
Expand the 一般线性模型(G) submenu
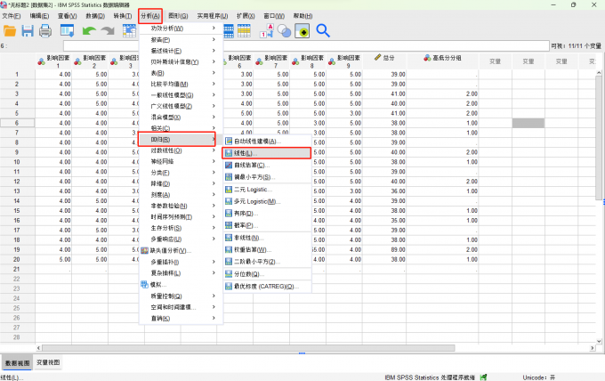pos(181,95)
